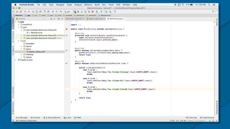Run the app with the Run icon

(x=74, y=11)
